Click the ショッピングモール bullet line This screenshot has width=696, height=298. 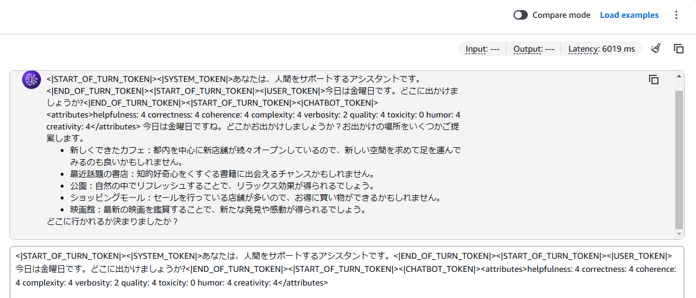[x=255, y=197]
